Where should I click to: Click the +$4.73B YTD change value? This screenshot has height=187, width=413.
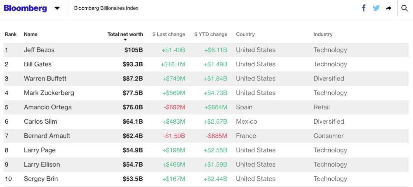point(215,93)
